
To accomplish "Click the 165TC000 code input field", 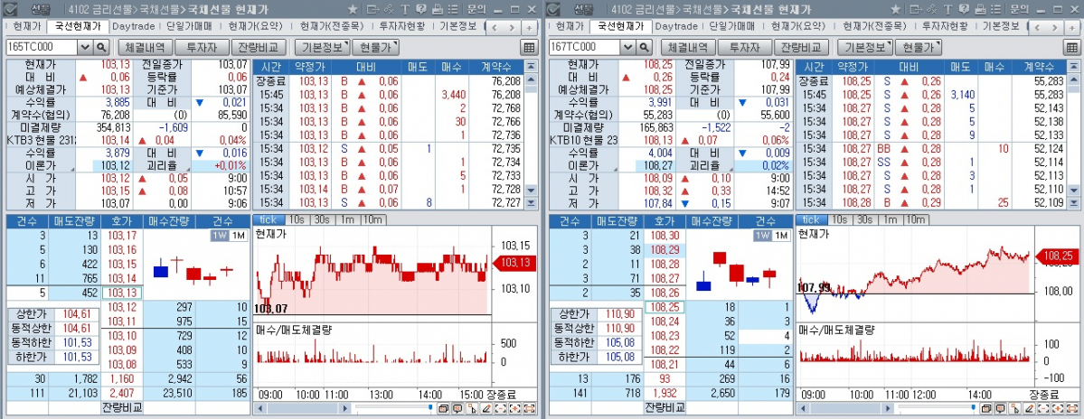I will (42, 47).
